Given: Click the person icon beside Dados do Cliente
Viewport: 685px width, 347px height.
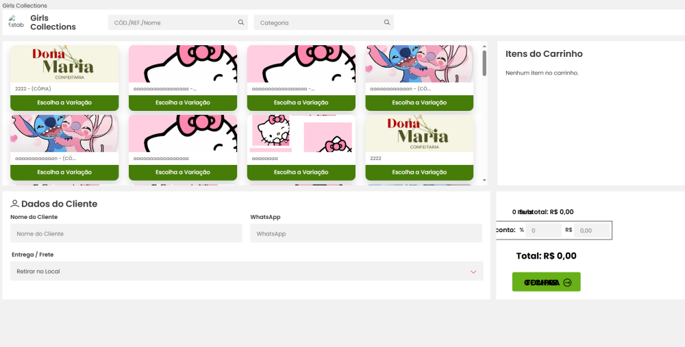Looking at the screenshot, I should pyautogui.click(x=14, y=204).
